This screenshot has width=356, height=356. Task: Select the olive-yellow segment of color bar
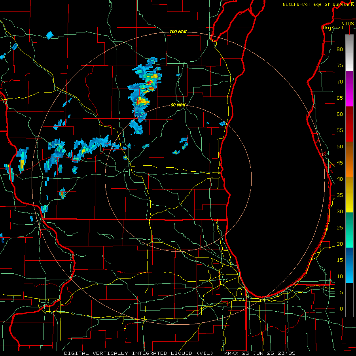click(x=349, y=195)
